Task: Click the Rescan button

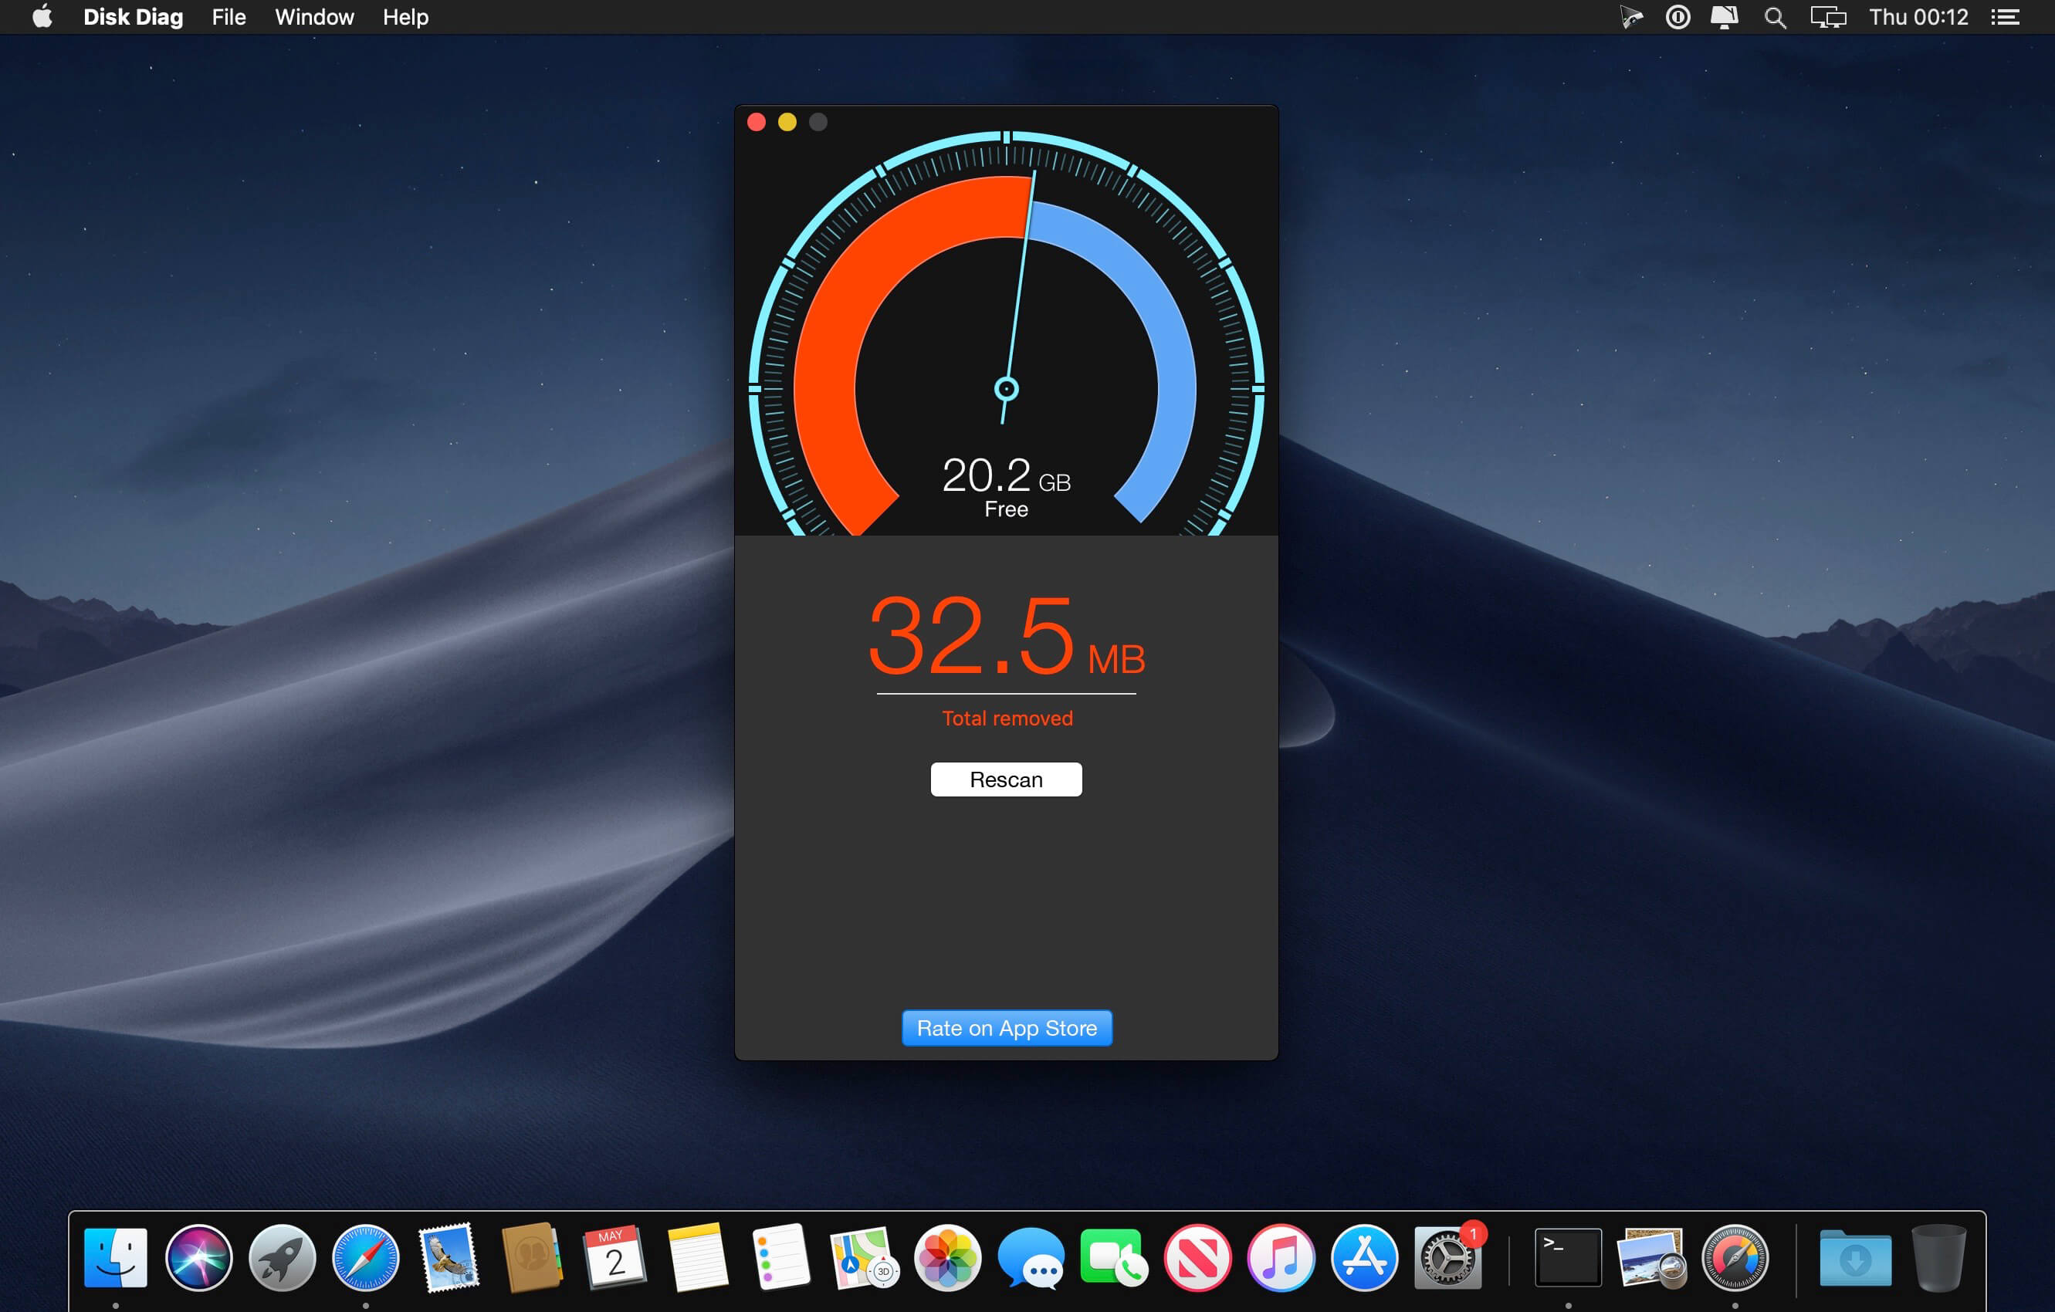Action: pos(1006,779)
